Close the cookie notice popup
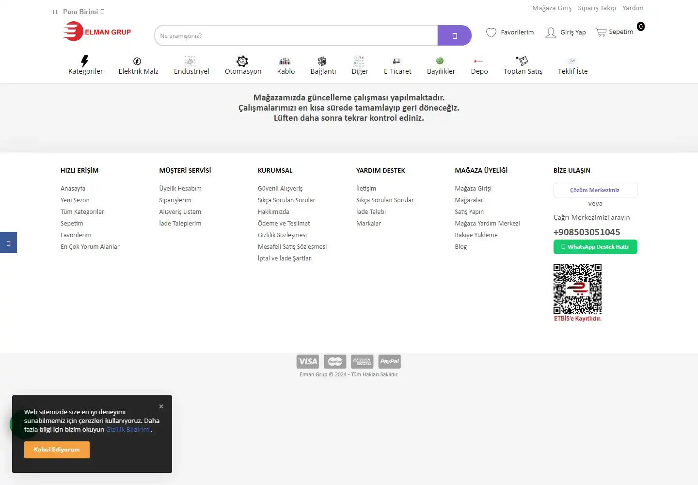Viewport: 698px width, 485px height. click(x=161, y=406)
